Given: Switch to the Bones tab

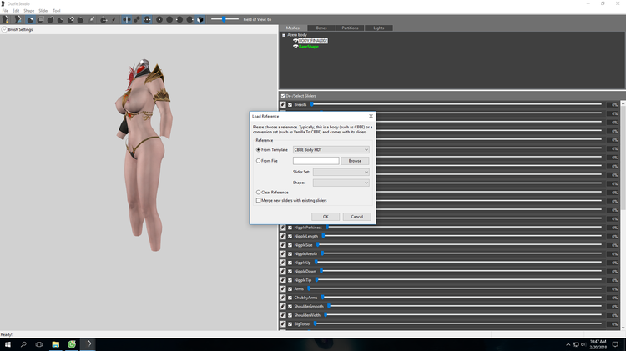Looking at the screenshot, I should click(x=321, y=28).
